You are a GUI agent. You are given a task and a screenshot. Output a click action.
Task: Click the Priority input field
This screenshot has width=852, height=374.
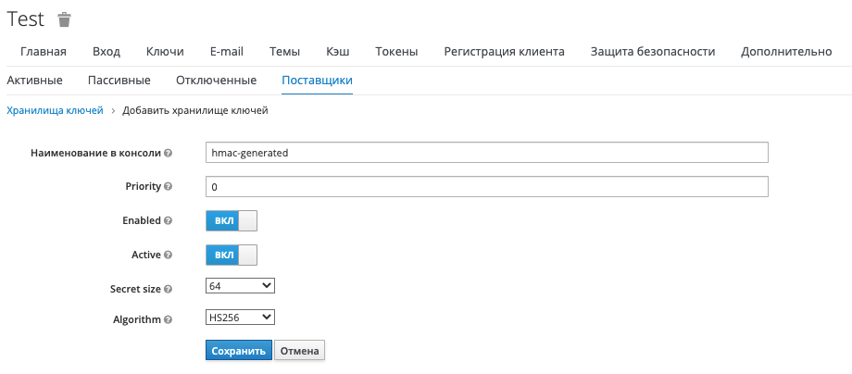click(486, 187)
